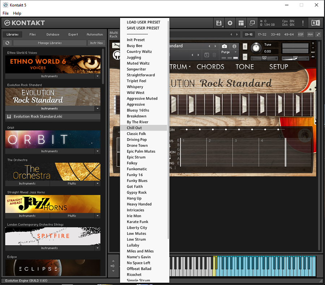Click the Kontakt logo in header

(x=25, y=23)
